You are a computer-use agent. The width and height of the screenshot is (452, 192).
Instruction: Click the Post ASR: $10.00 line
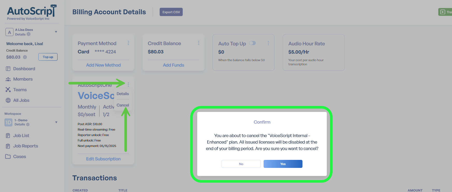pyautogui.click(x=90, y=124)
